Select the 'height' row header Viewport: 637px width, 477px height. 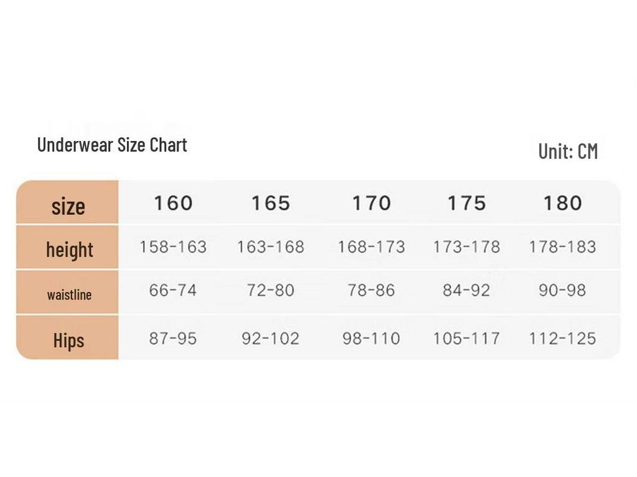tap(69, 250)
